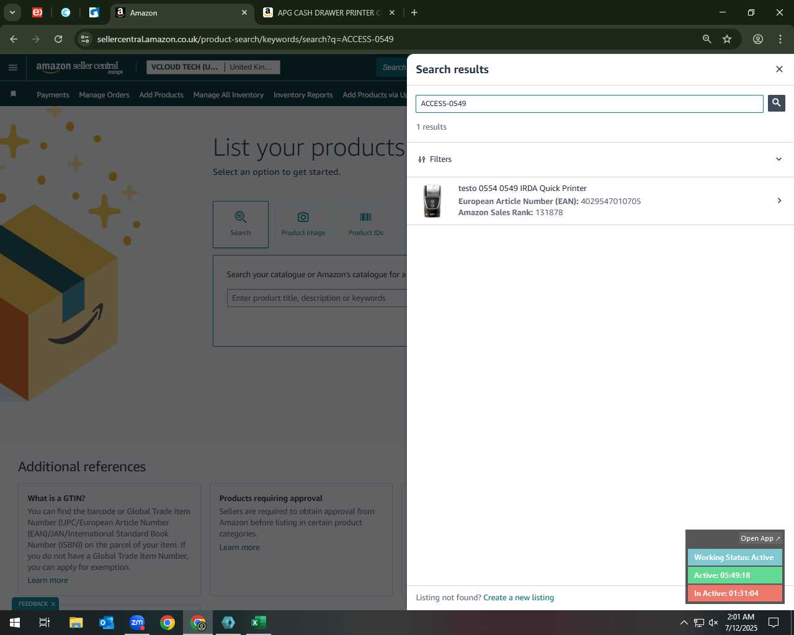Image resolution: width=794 pixels, height=635 pixels.
Task: Click the Active 05:49:18 timer bar
Action: 734,575
